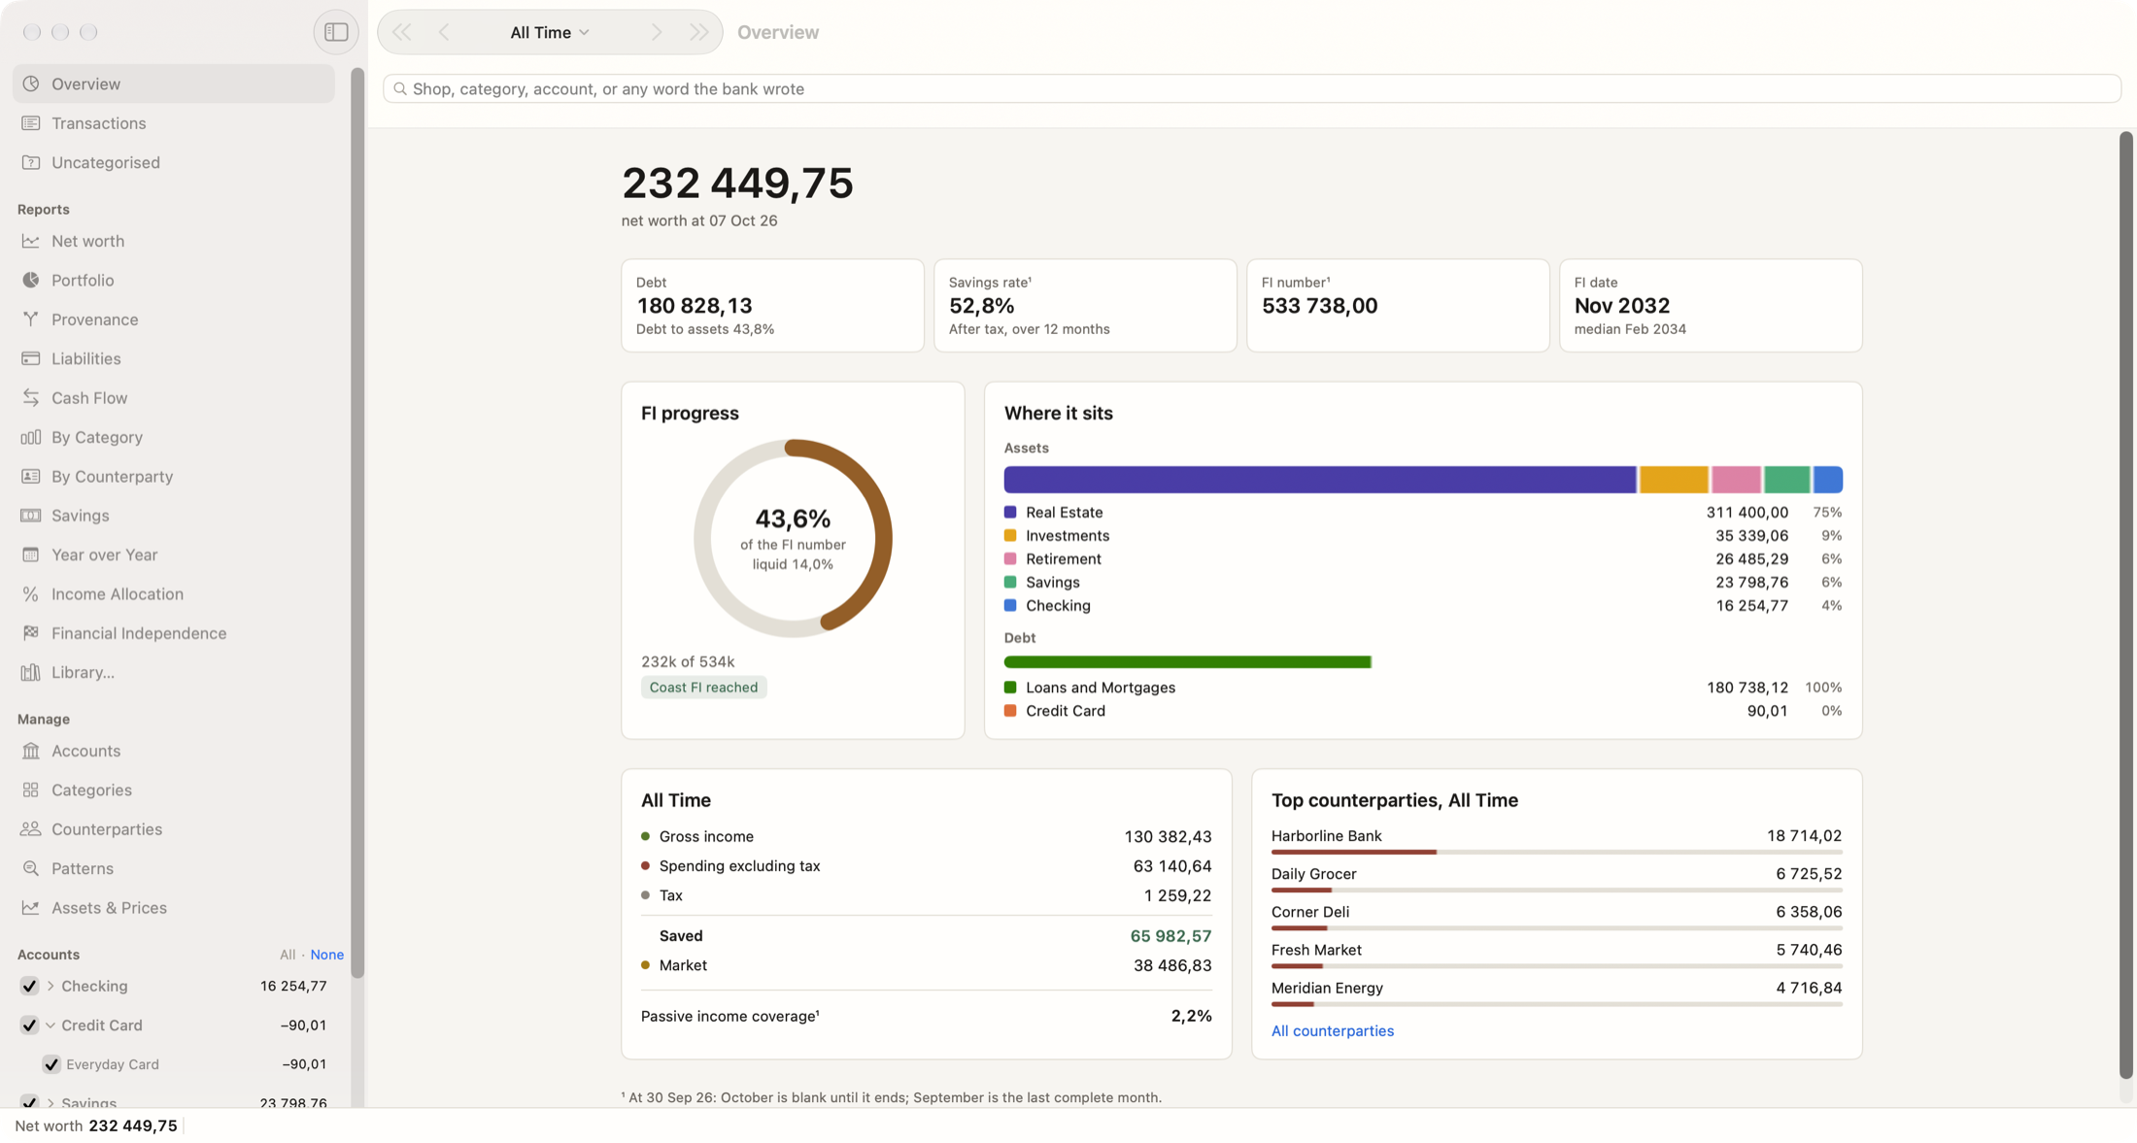The height and width of the screenshot is (1143, 2137).
Task: Click the Patterns magnifier icon
Action: pyautogui.click(x=31, y=868)
